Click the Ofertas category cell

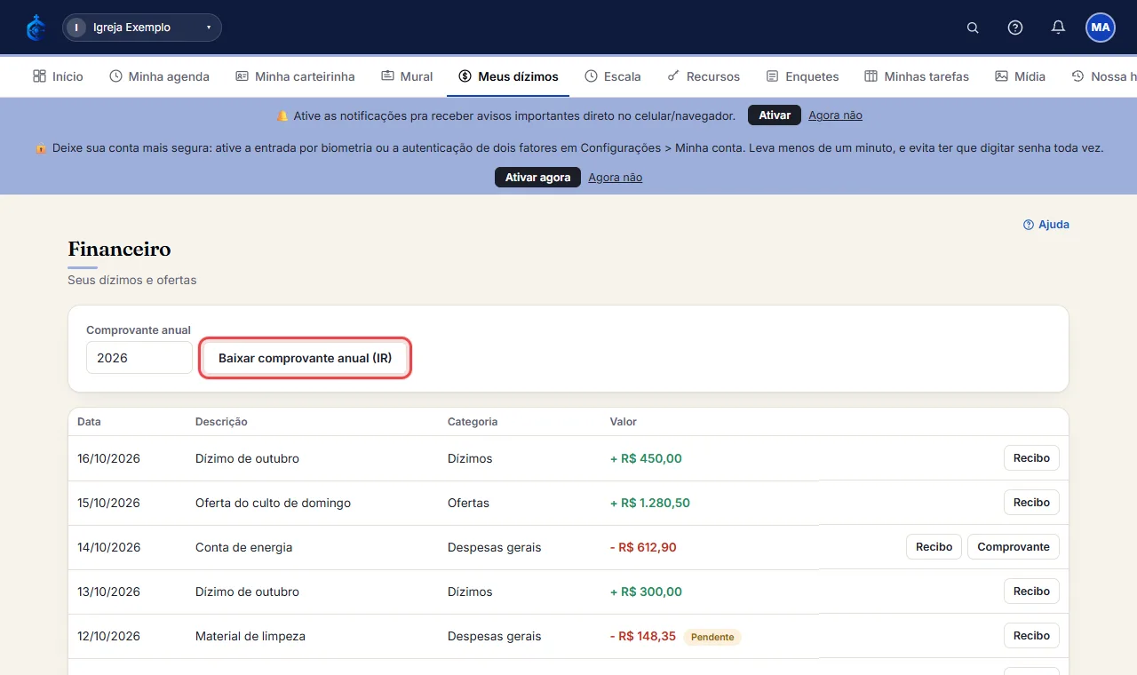[x=468, y=503]
